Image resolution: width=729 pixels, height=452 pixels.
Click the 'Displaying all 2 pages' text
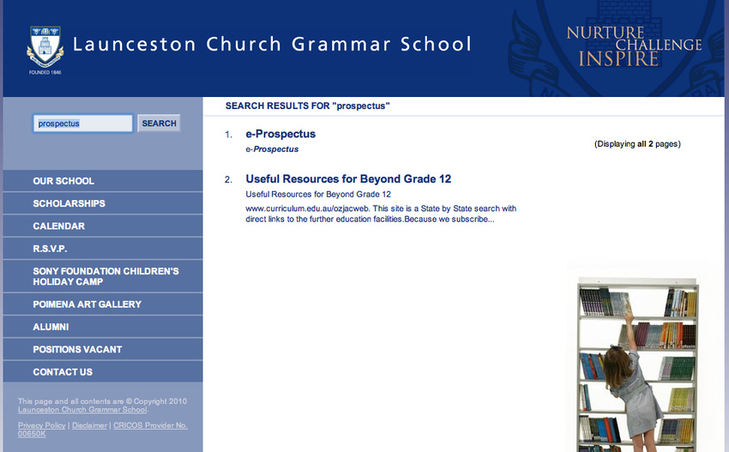coord(637,144)
